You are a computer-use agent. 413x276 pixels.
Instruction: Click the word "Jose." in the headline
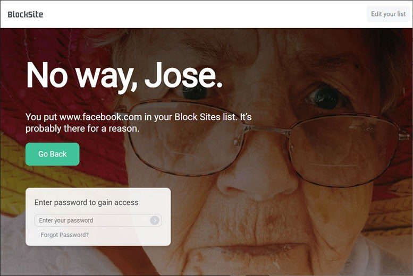click(184, 75)
